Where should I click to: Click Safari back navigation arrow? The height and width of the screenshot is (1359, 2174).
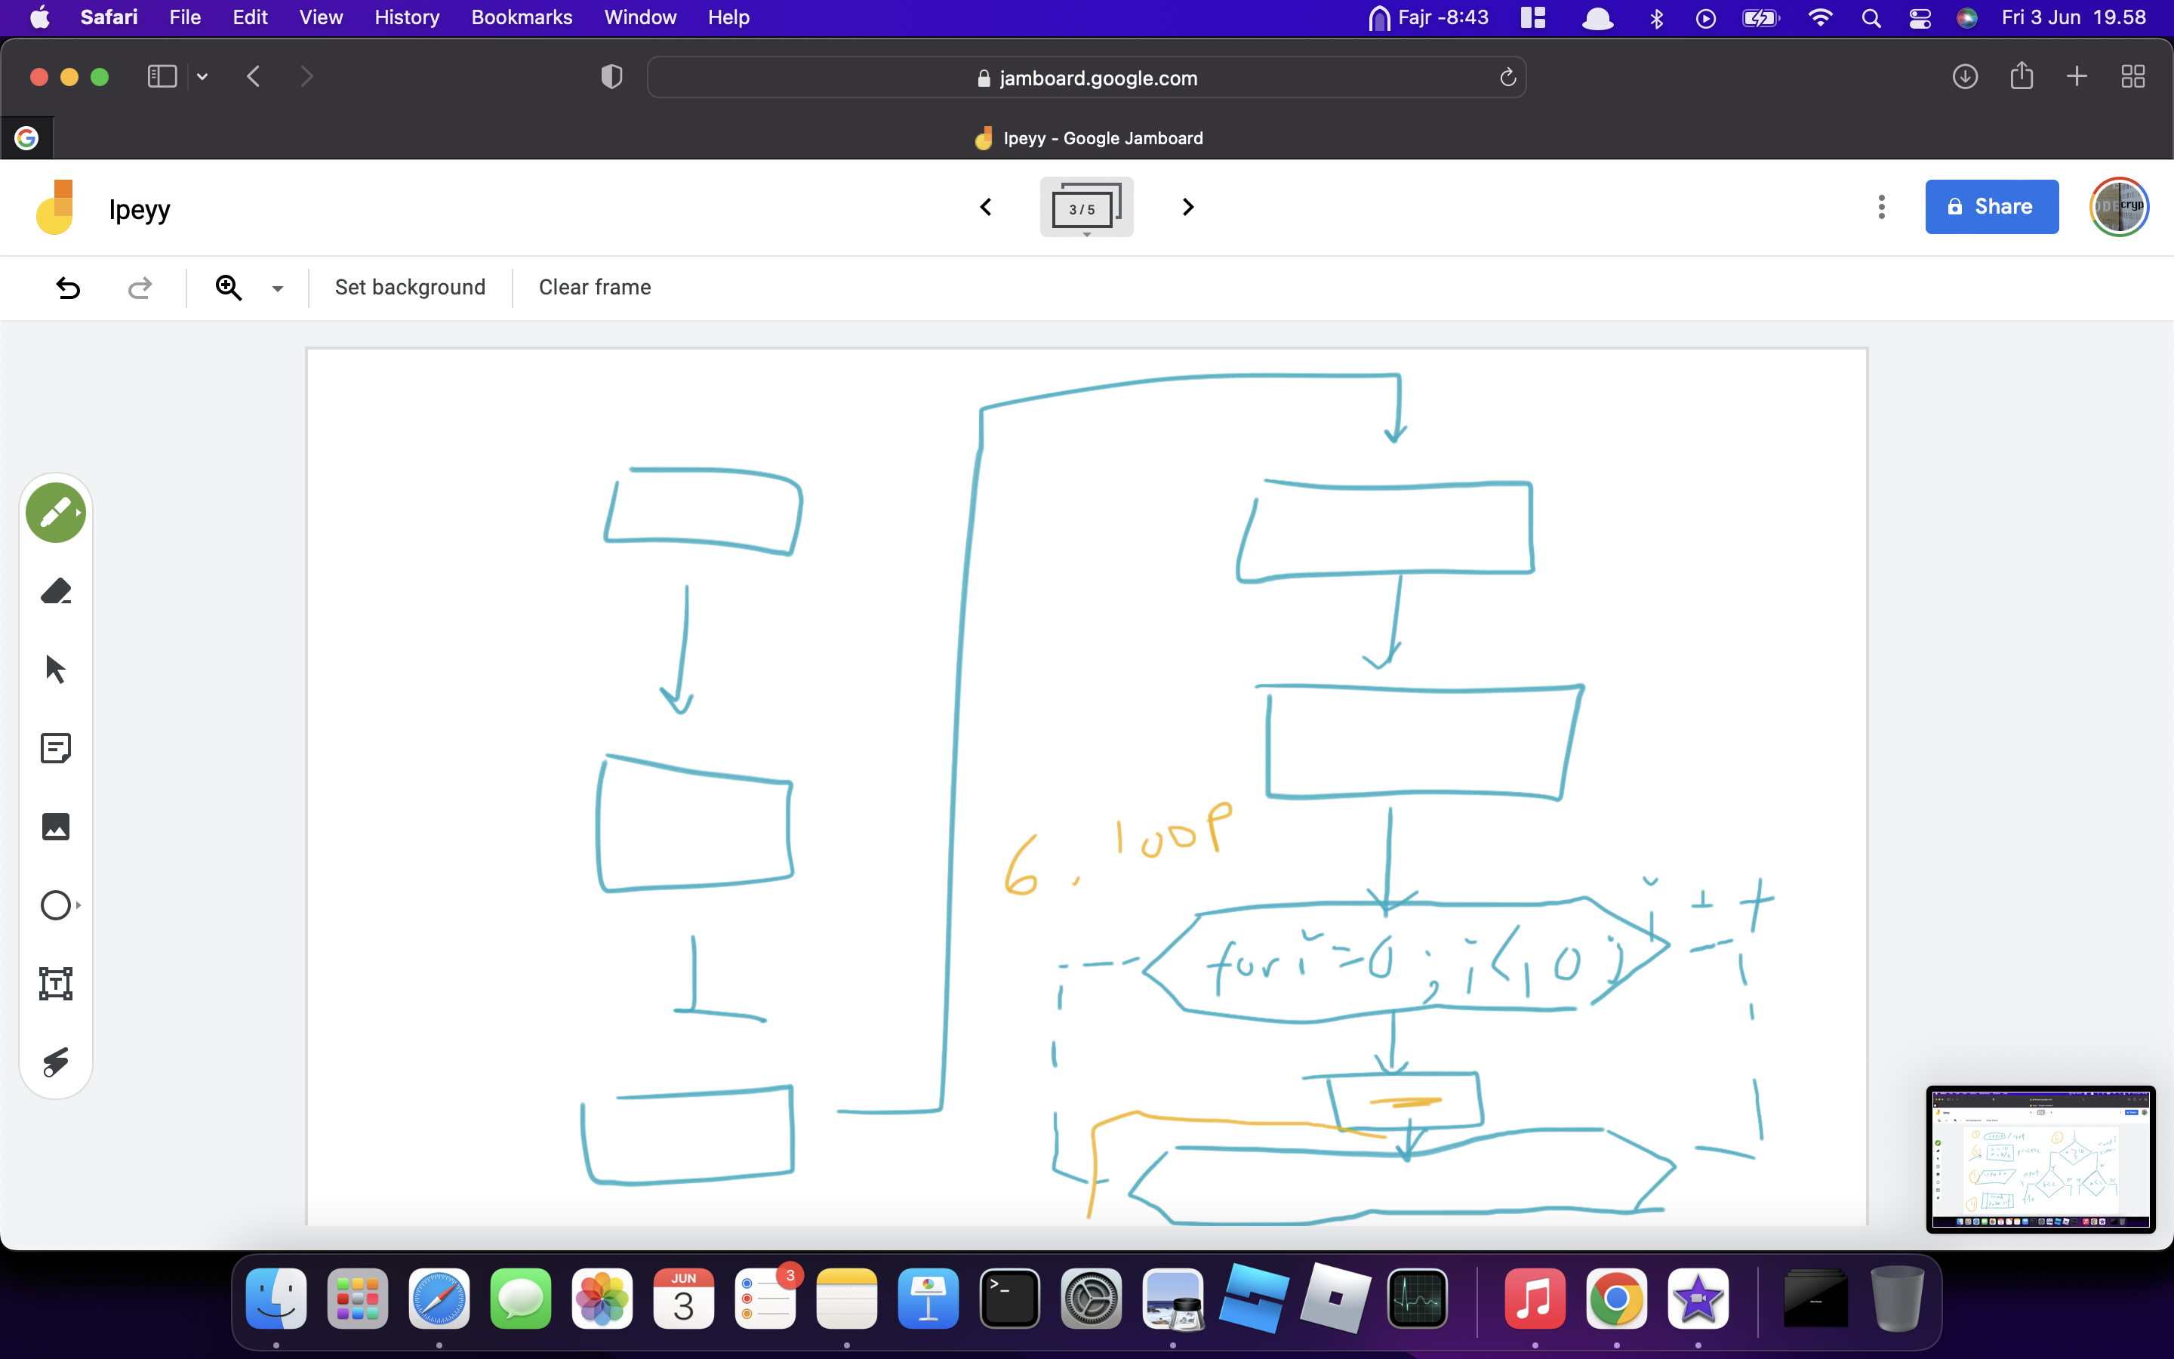click(254, 77)
